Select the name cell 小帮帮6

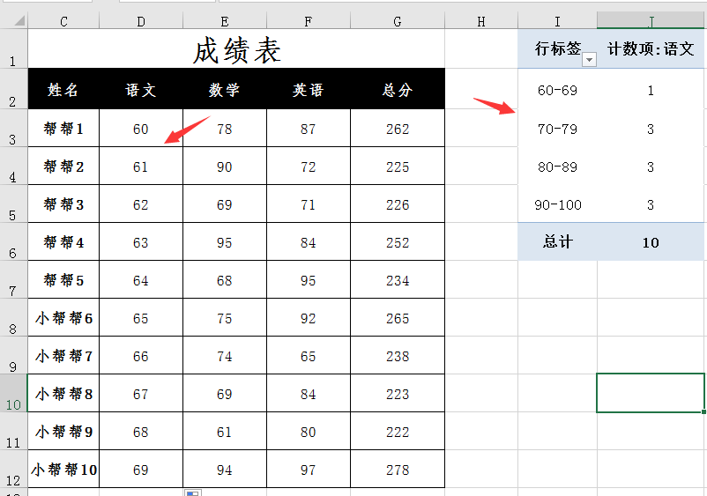63,318
